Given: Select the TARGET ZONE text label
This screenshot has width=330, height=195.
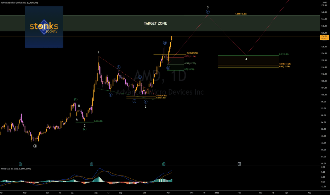Looking at the screenshot, I should (155, 23).
